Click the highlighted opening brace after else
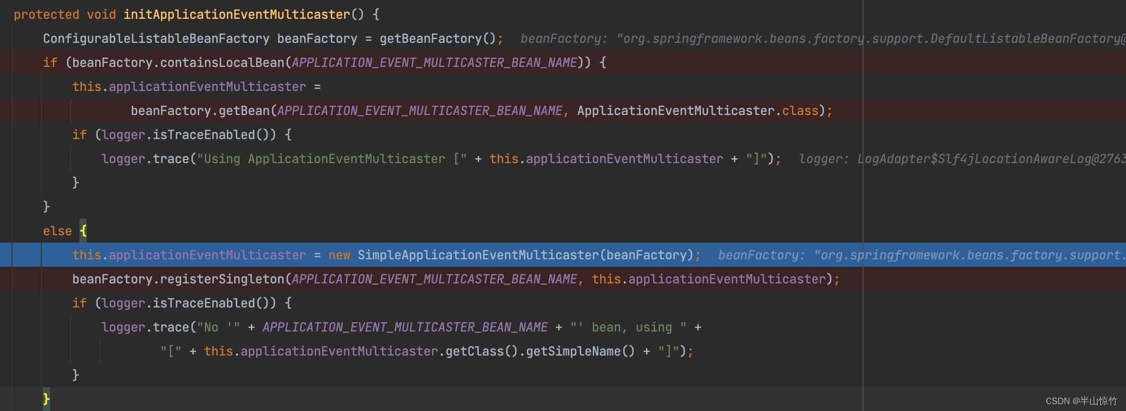Viewport: 1126px width, 411px height. (83, 231)
